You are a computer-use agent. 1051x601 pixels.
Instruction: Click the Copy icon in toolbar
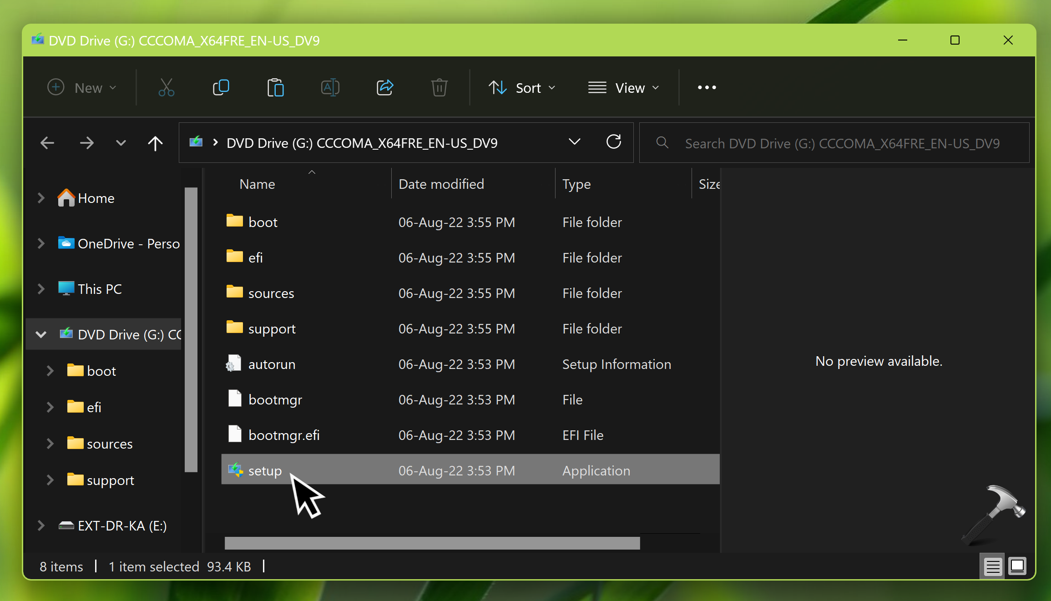[221, 87]
